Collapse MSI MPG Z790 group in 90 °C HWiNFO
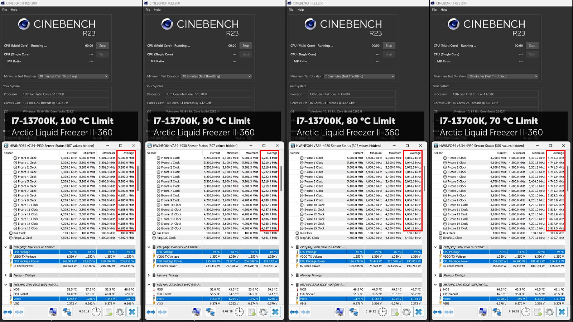The height and width of the screenshot is (322, 573). (x=149, y=285)
